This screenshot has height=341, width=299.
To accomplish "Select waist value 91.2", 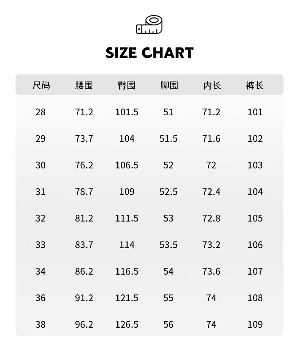I will [84, 298].
